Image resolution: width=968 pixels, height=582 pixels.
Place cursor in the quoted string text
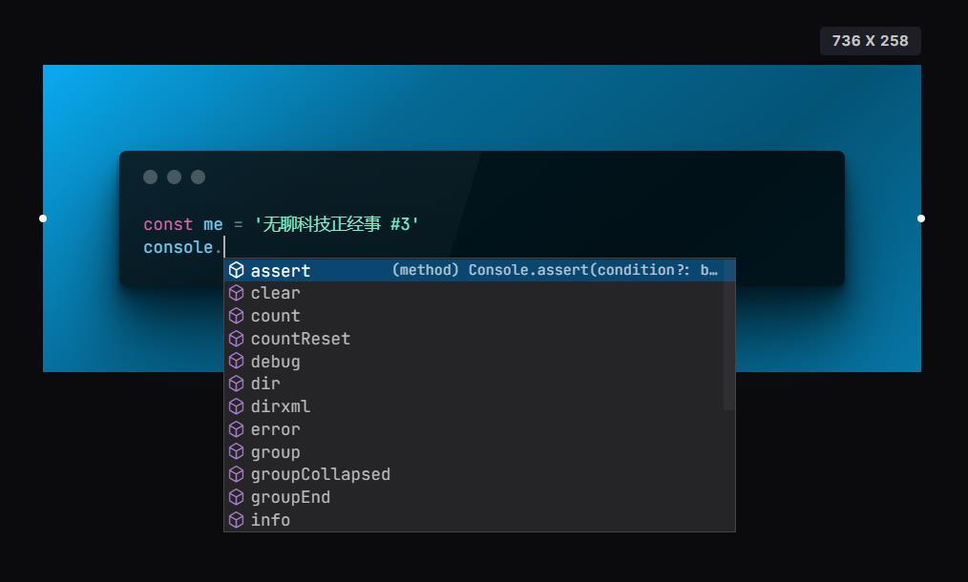pyautogui.click(x=336, y=224)
